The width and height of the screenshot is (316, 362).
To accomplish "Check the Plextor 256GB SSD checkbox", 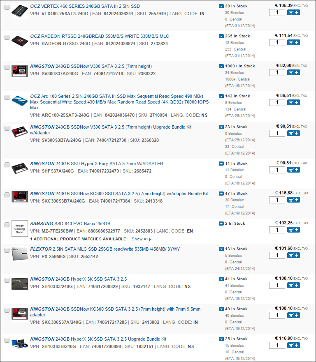I will click(x=7, y=250).
